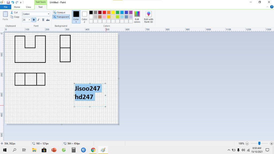Open Task View on the taskbar
Viewport: 274px width, 154px height.
pyautogui.click(x=24, y=150)
